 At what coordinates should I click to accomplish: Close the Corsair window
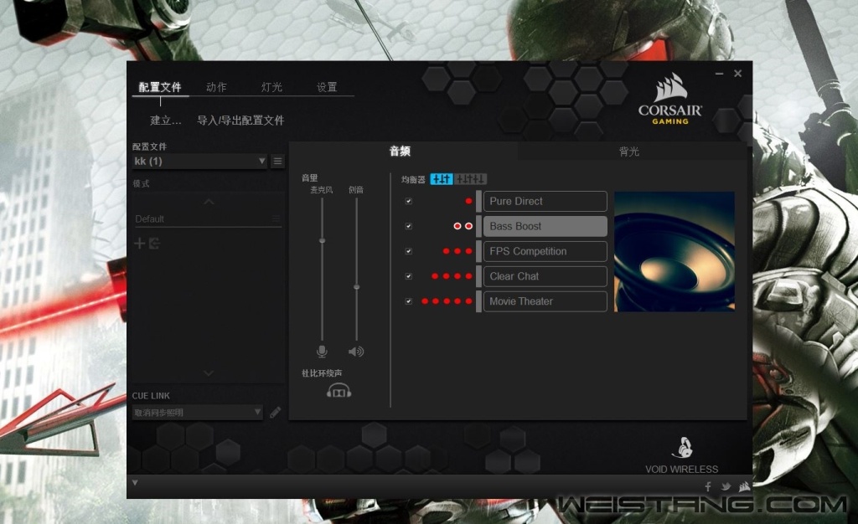pyautogui.click(x=737, y=73)
